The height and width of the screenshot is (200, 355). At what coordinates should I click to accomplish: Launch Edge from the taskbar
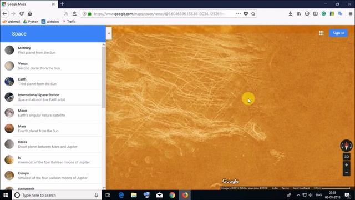[121, 195]
